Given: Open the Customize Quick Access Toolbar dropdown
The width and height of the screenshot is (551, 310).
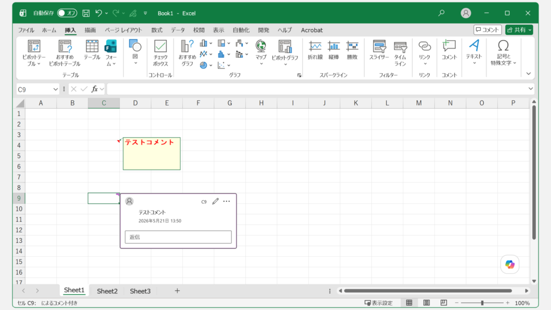Looking at the screenshot, I should pos(145,13).
